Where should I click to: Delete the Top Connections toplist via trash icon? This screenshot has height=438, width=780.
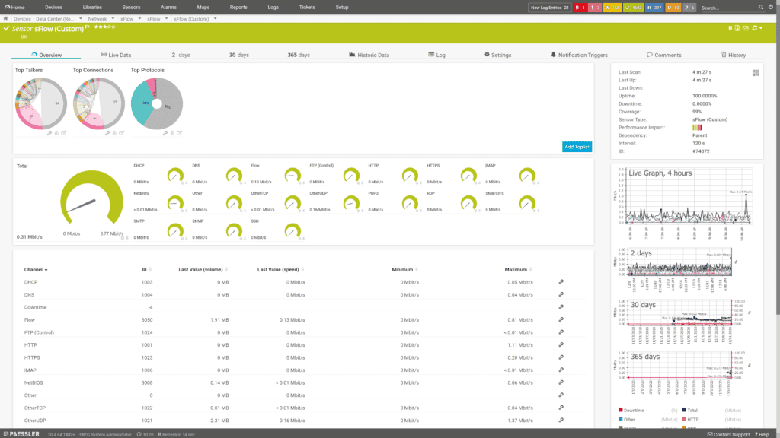[114, 133]
